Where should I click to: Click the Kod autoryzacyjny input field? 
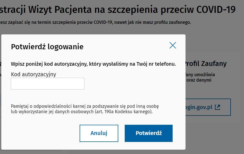pyautogui.click(x=48, y=84)
